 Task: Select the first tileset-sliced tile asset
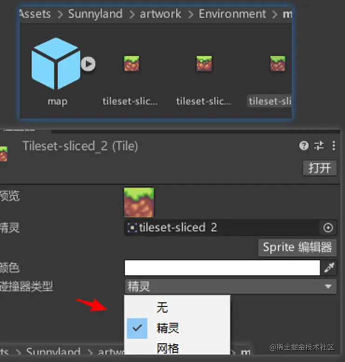click(131, 63)
